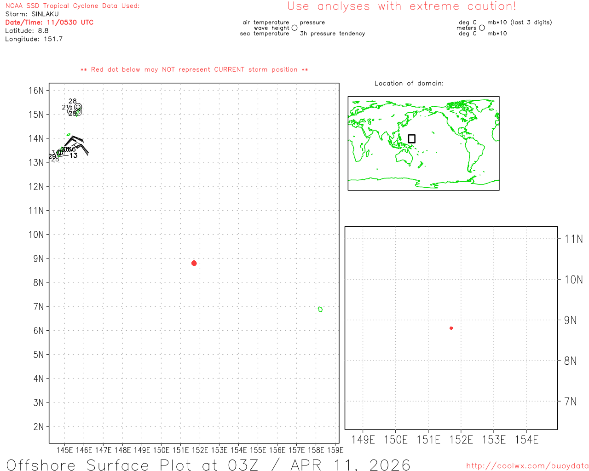This screenshot has height=471, width=589.
Task: Click the world map location thumbnail
Action: coord(423,144)
